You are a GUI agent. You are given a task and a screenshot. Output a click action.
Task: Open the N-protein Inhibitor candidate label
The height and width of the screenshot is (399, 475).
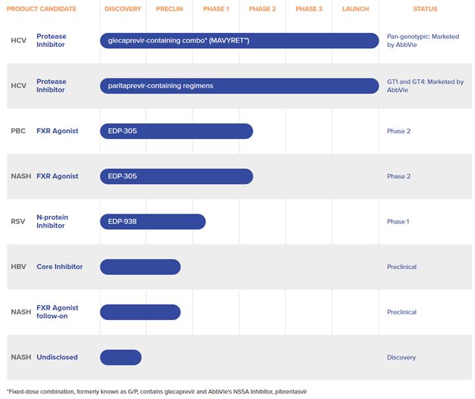52,222
